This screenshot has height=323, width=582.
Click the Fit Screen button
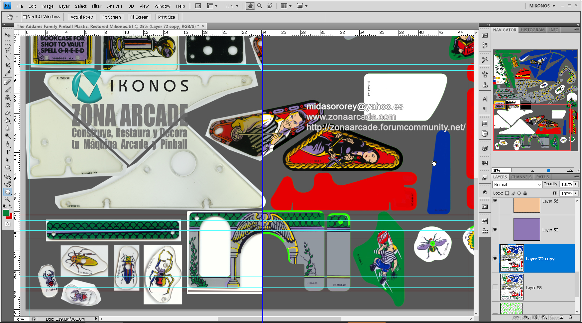111,17
